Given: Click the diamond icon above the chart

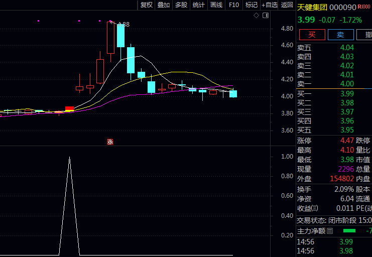Looking at the screenshot, I should 256,16.
